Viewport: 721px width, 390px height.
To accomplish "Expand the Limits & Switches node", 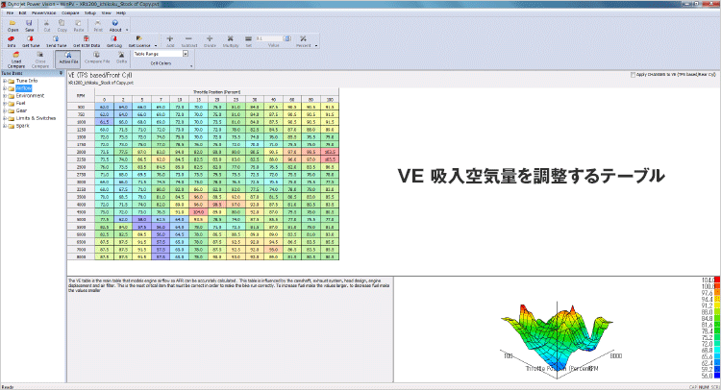I will 5,118.
